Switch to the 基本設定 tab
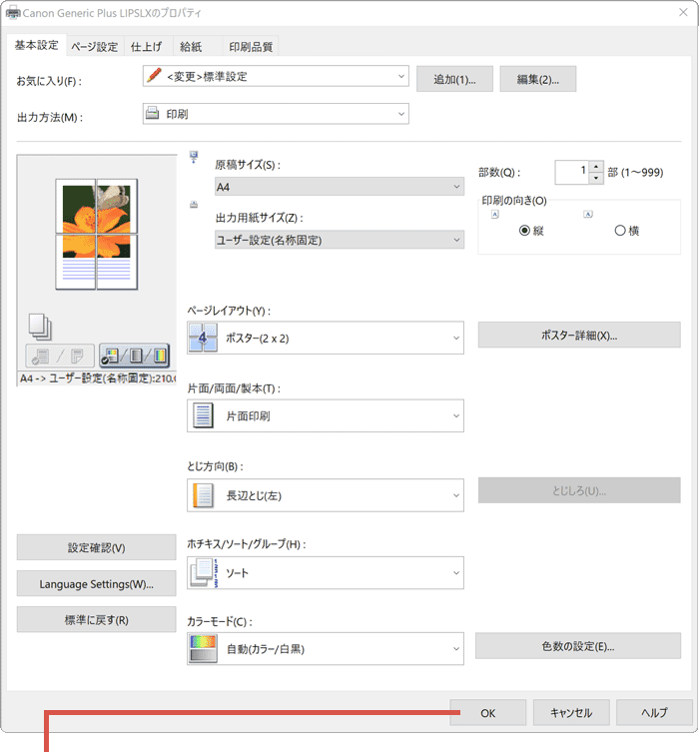Image resolution: width=699 pixels, height=752 pixels. pos(36,45)
